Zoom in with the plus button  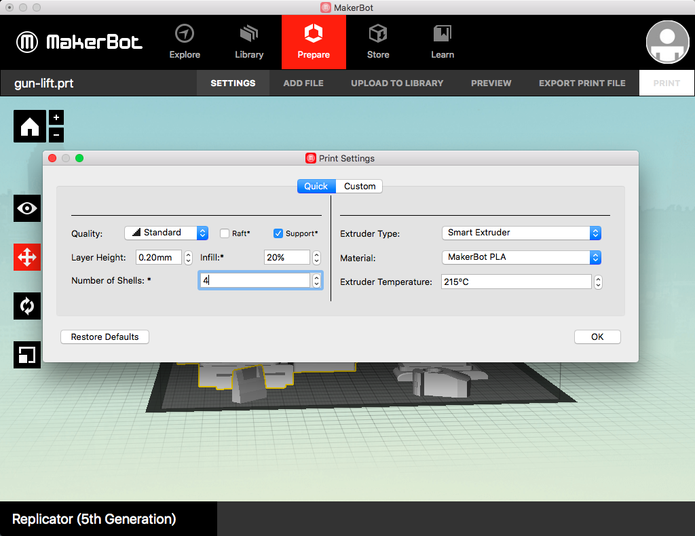(x=56, y=117)
